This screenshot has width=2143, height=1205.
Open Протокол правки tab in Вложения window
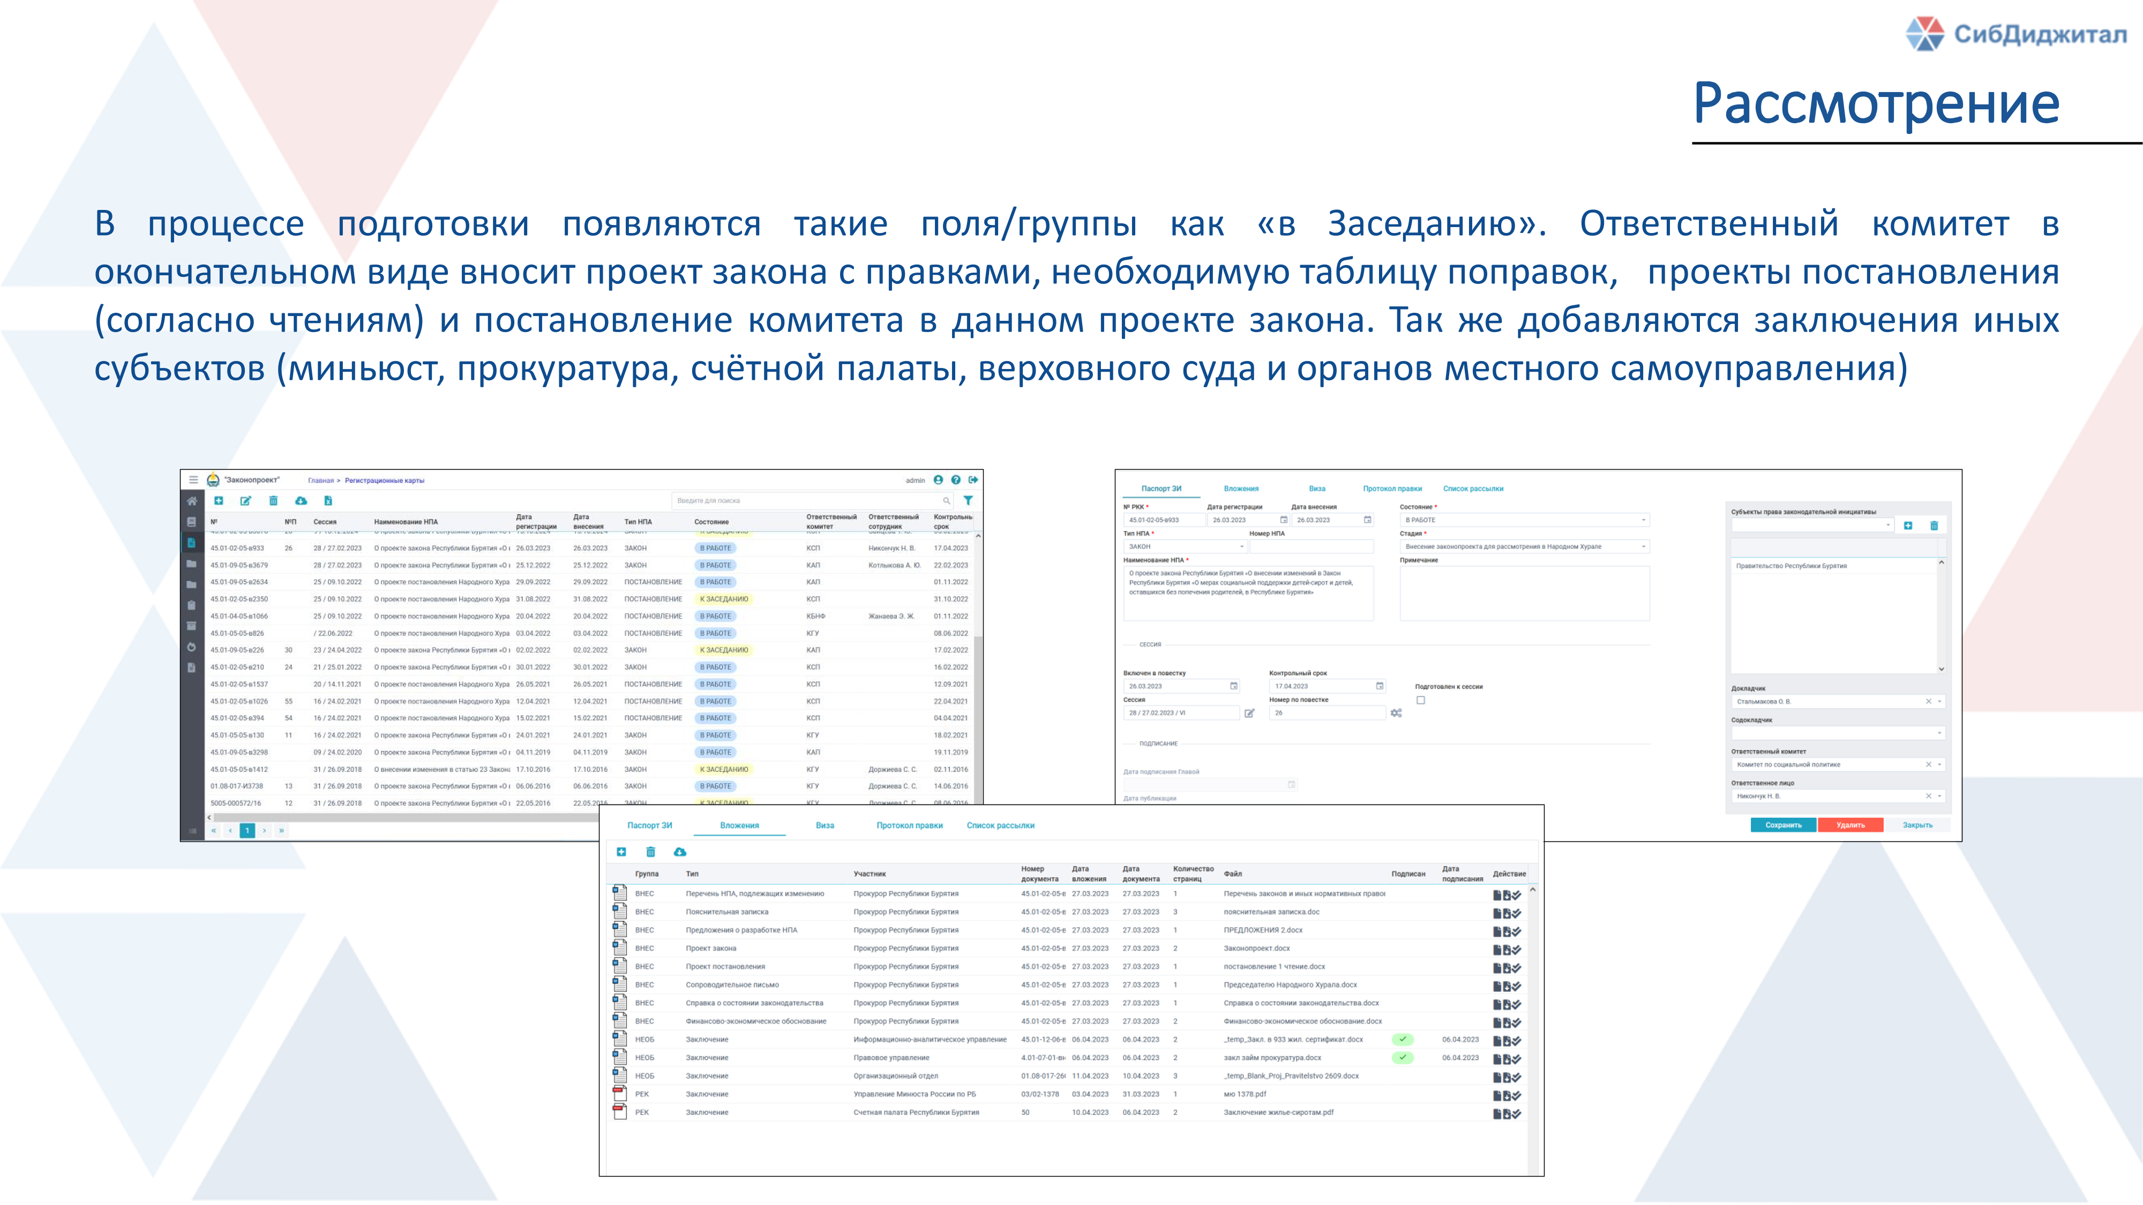[x=909, y=826]
